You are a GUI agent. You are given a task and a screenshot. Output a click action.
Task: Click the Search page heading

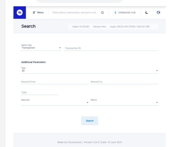coord(28,26)
